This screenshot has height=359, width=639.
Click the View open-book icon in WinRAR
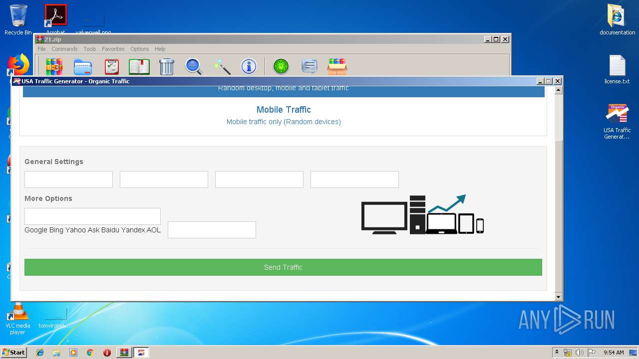(x=139, y=66)
